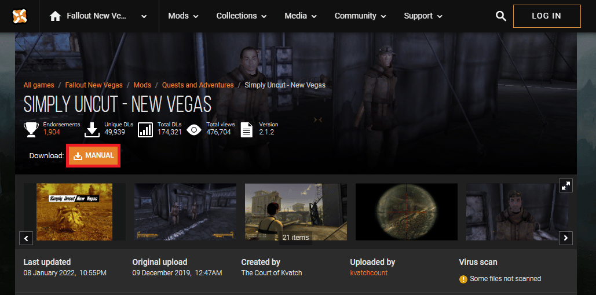This screenshot has height=295, width=596.
Task: Open the Media menu
Action: (301, 16)
